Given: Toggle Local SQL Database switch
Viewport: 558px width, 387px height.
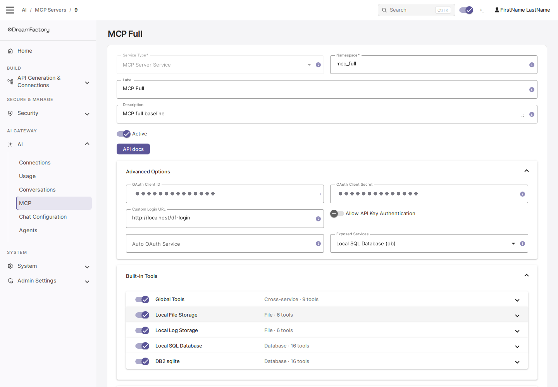Looking at the screenshot, I should click(142, 346).
